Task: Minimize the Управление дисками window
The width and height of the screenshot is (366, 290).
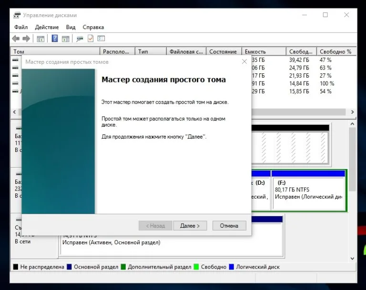Action: point(305,15)
